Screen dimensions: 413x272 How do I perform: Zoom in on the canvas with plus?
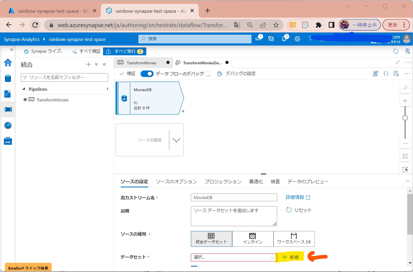pyautogui.click(x=405, y=101)
